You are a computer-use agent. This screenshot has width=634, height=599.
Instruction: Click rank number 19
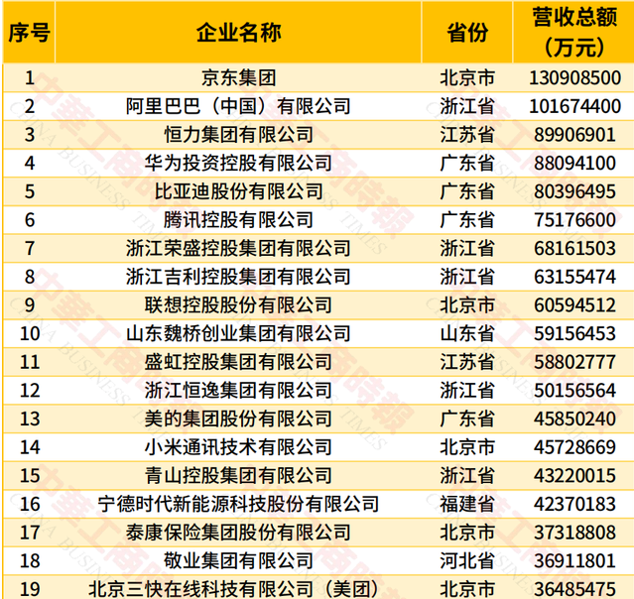(x=30, y=589)
